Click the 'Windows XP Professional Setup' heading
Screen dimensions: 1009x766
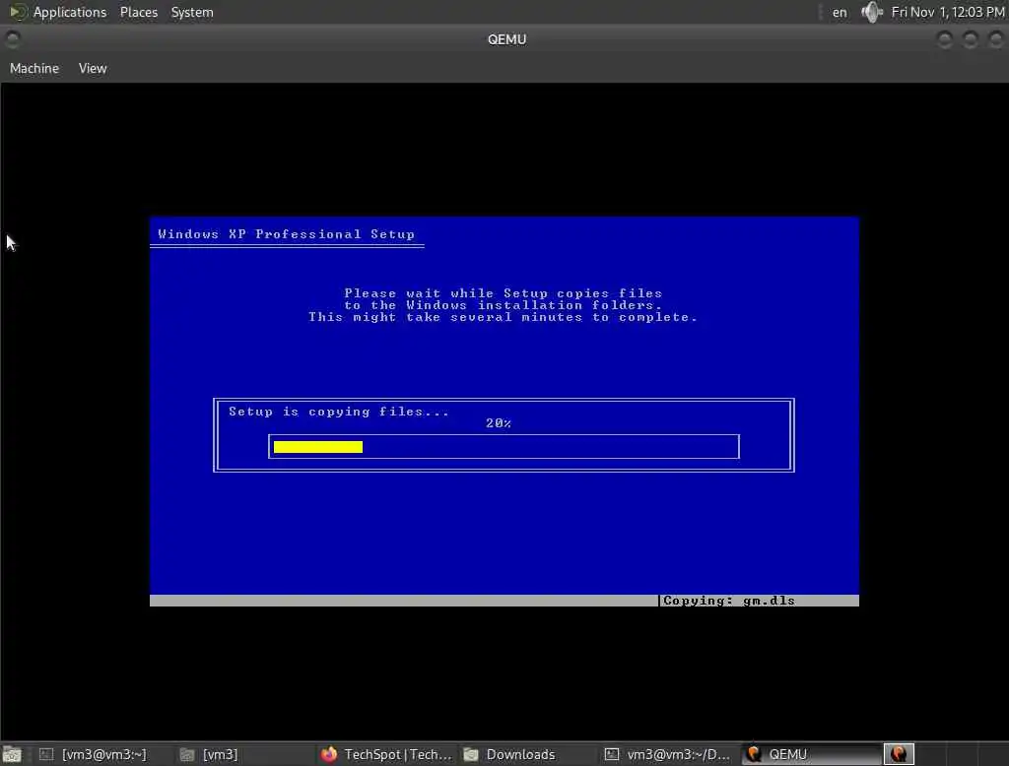click(x=287, y=234)
